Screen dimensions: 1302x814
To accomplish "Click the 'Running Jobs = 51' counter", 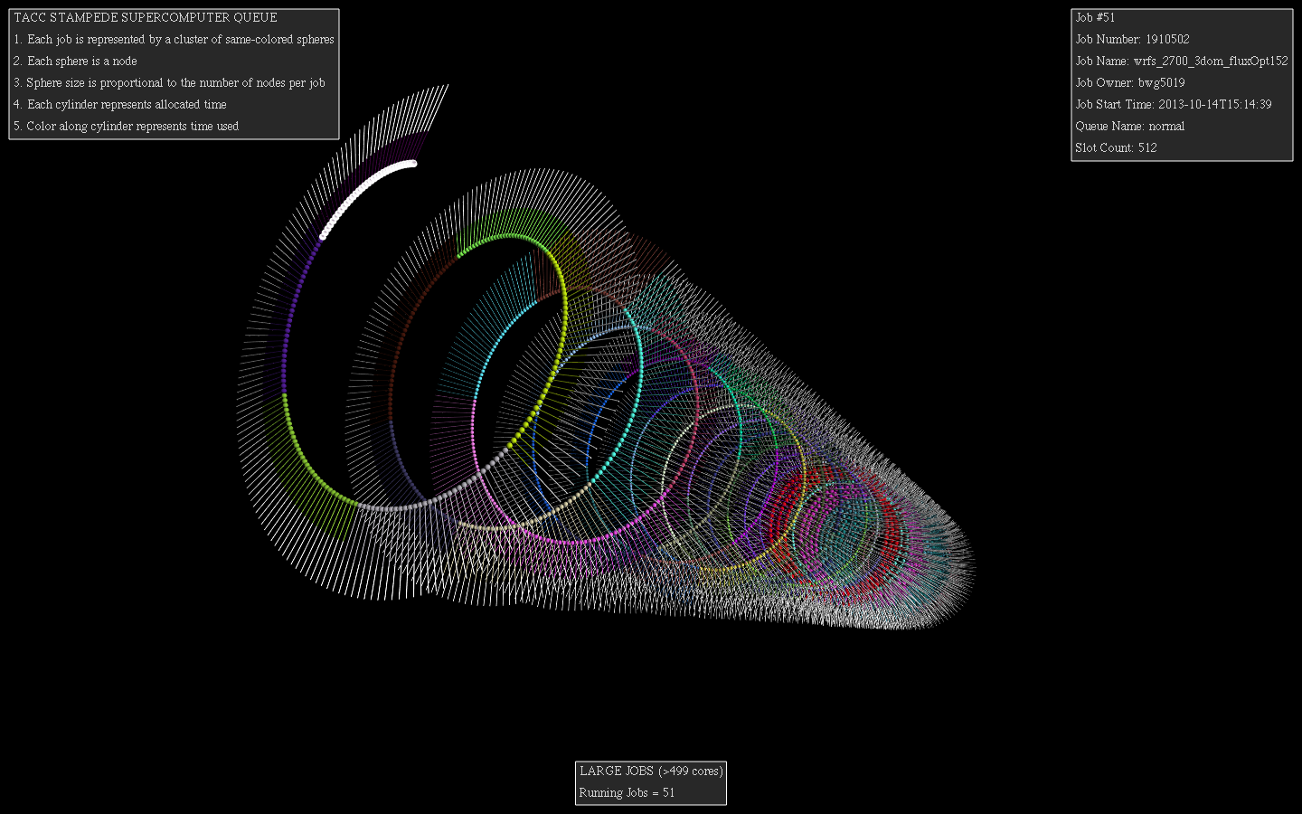I will point(627,793).
